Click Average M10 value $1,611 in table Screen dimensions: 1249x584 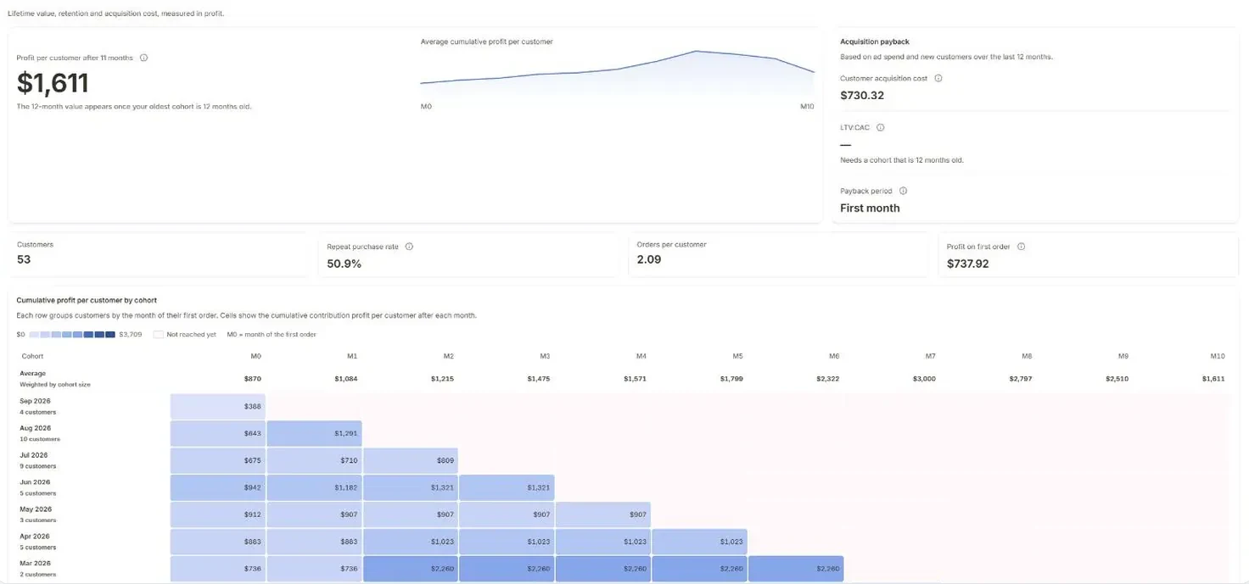click(1213, 379)
